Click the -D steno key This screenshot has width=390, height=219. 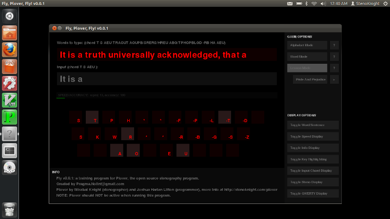[241, 117]
